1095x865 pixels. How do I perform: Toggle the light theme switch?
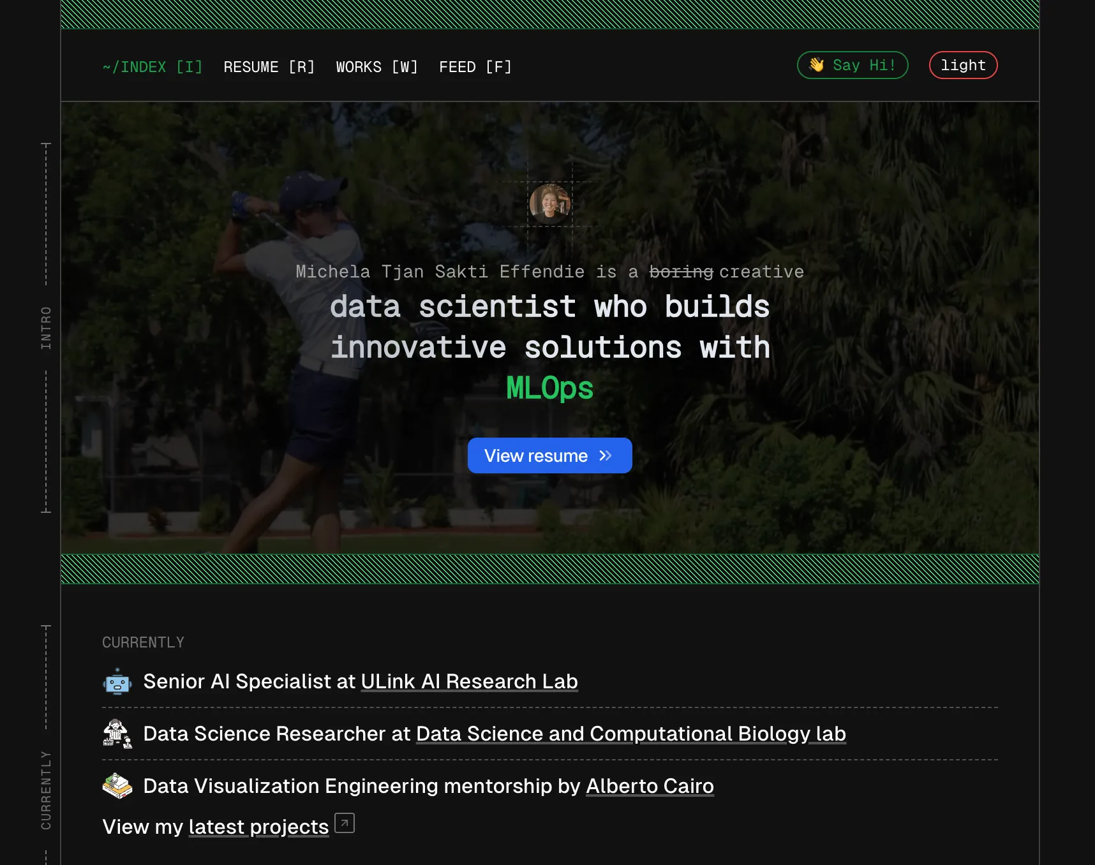pos(962,65)
